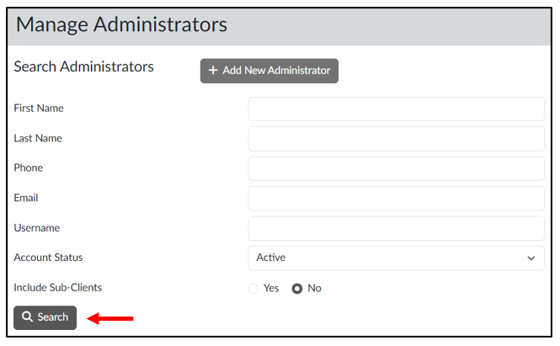Image resolution: width=560 pixels, height=346 pixels.
Task: Select No for Include Sub-Clients
Action: 297,288
